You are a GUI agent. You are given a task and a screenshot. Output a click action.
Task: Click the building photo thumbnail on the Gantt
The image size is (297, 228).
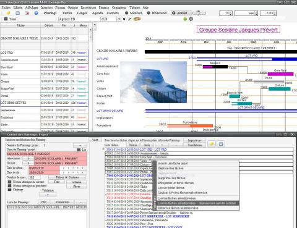(x=153, y=82)
